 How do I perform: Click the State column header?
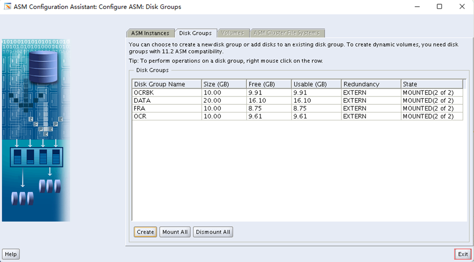[x=432, y=84]
